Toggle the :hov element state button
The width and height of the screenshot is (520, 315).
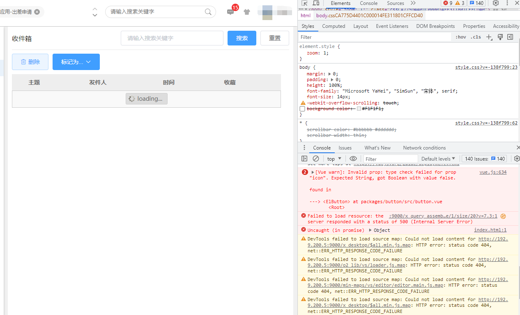click(460, 37)
